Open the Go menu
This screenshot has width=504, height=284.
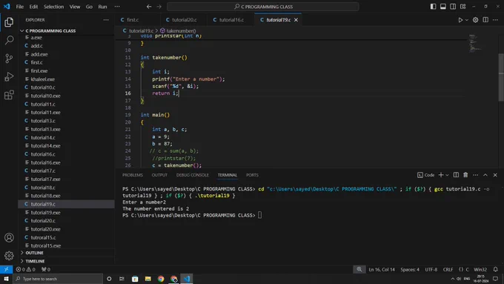89,7
